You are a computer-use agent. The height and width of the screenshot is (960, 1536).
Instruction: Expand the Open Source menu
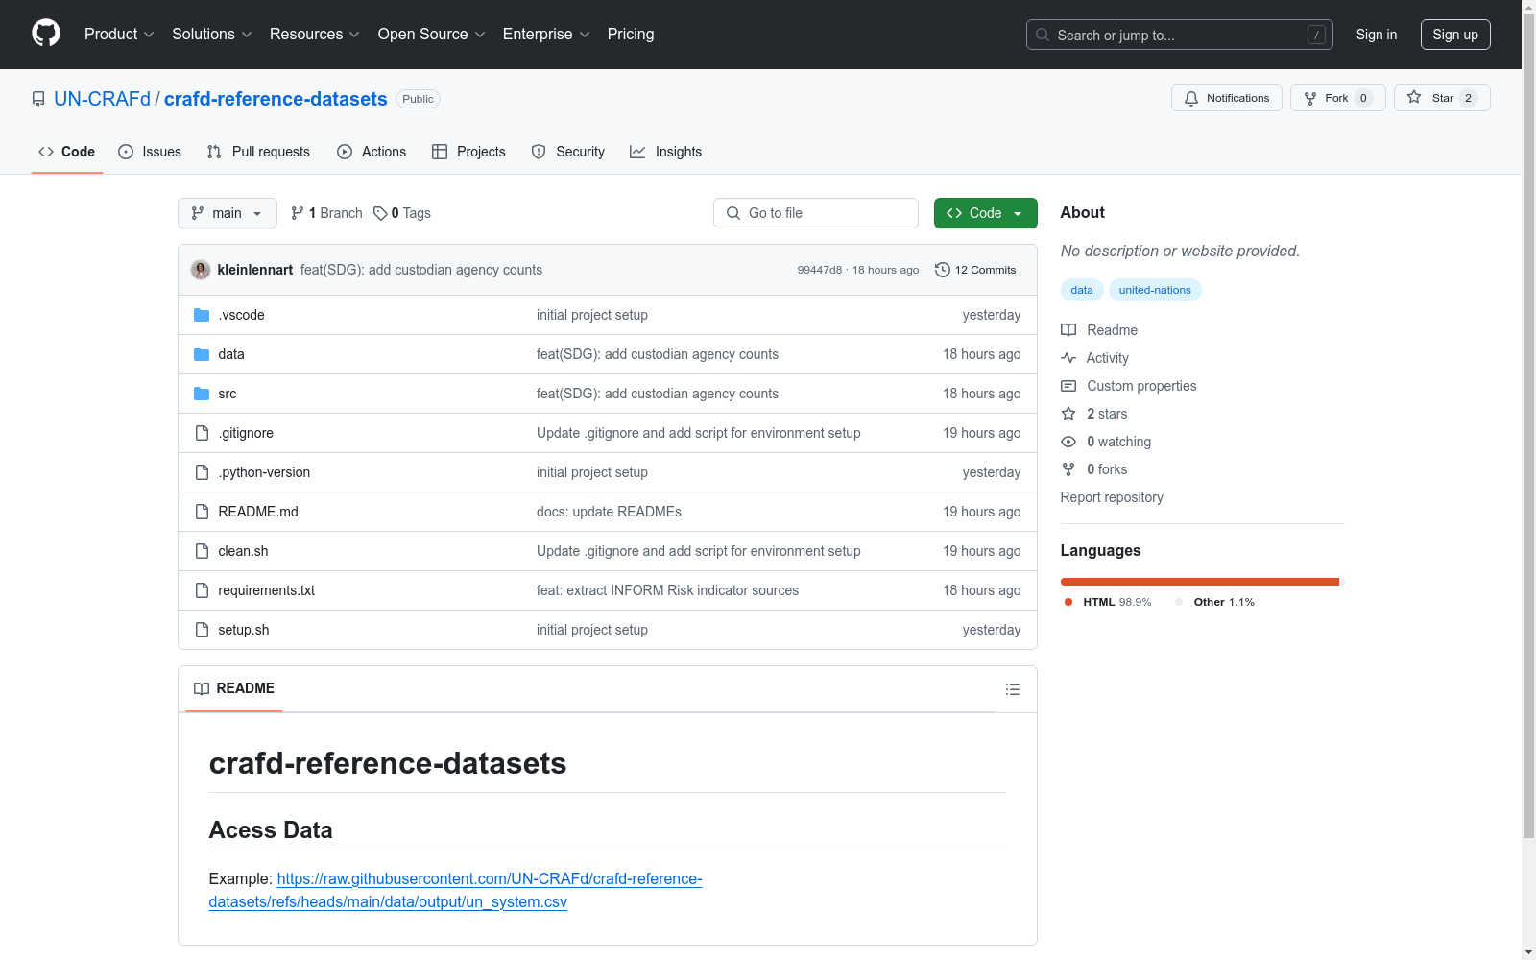pos(432,34)
